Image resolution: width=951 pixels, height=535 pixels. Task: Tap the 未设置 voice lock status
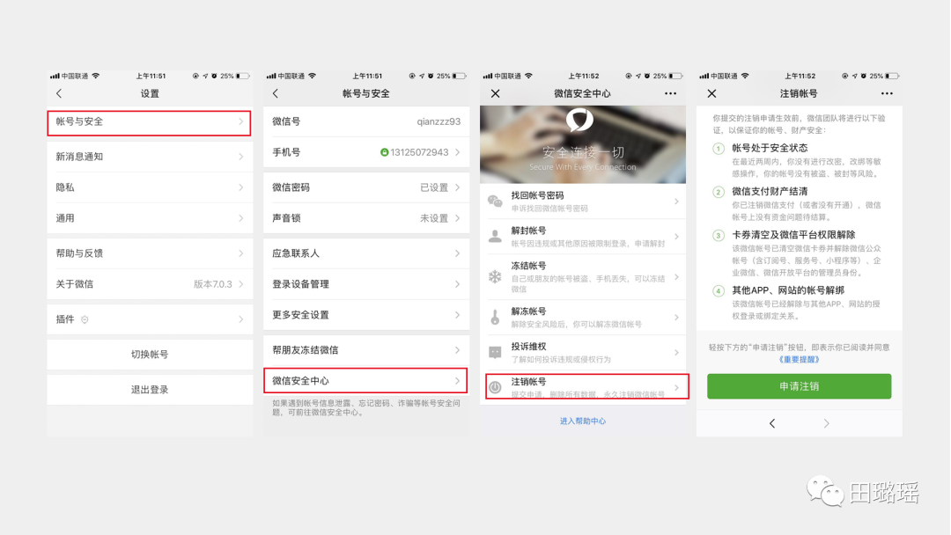tap(433, 218)
